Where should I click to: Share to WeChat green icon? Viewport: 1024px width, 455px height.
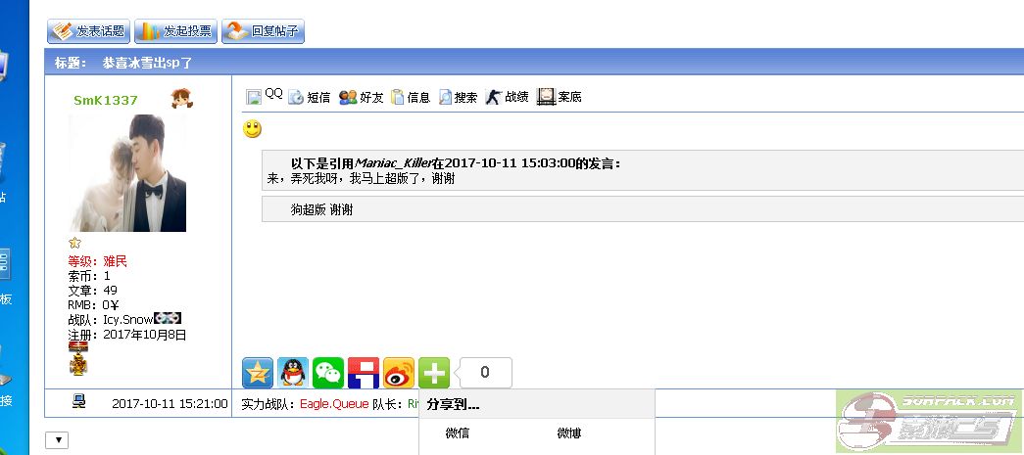pos(328,373)
